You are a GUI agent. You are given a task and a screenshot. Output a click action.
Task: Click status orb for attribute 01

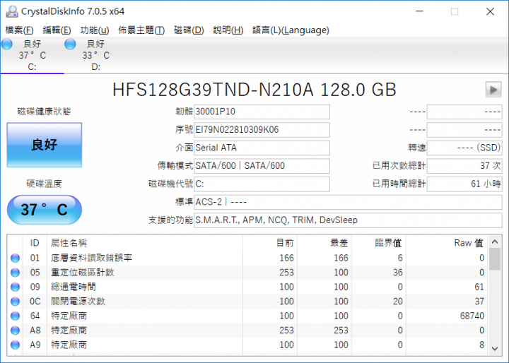[x=15, y=258]
